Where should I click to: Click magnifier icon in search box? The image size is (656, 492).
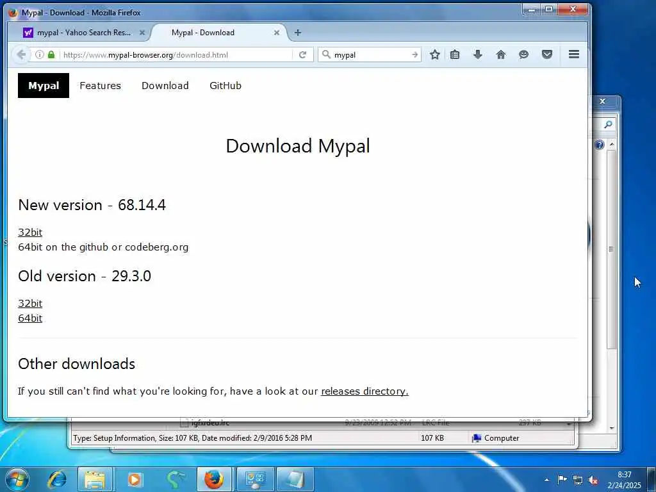pos(326,55)
